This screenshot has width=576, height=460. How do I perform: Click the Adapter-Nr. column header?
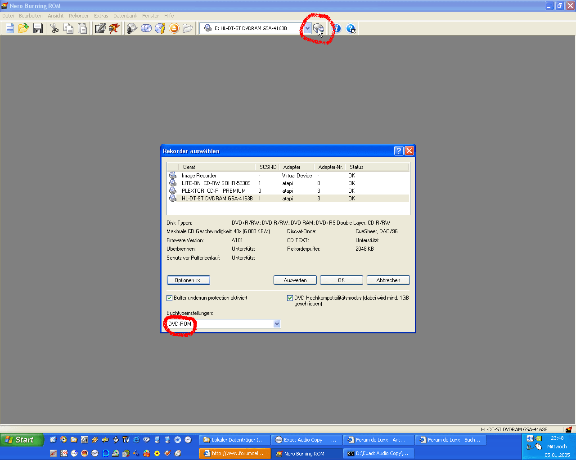point(330,167)
